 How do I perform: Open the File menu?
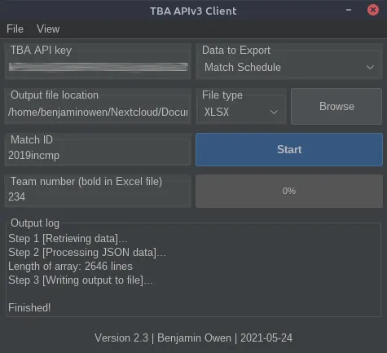tap(15, 29)
